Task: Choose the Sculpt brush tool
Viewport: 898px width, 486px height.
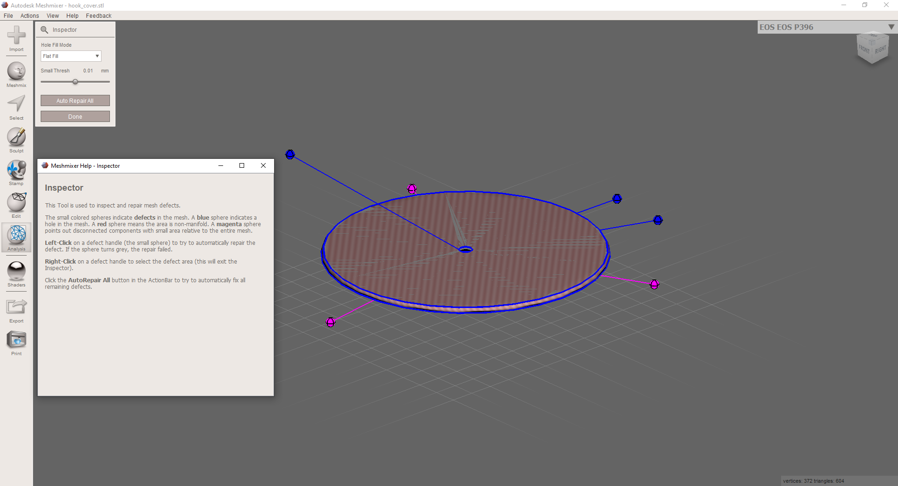Action: coord(16,137)
